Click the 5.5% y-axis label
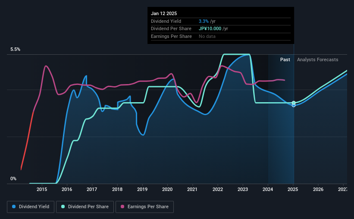Screen dimensions: 354x219 tap(15, 50)
